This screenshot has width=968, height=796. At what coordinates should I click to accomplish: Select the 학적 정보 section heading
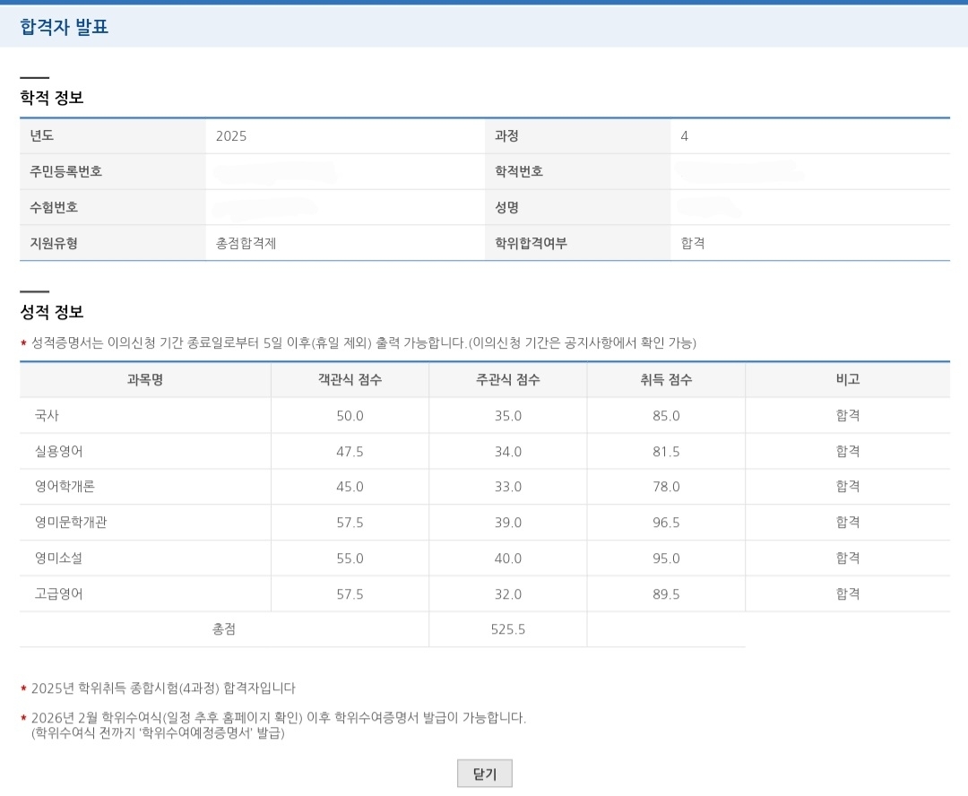point(52,98)
